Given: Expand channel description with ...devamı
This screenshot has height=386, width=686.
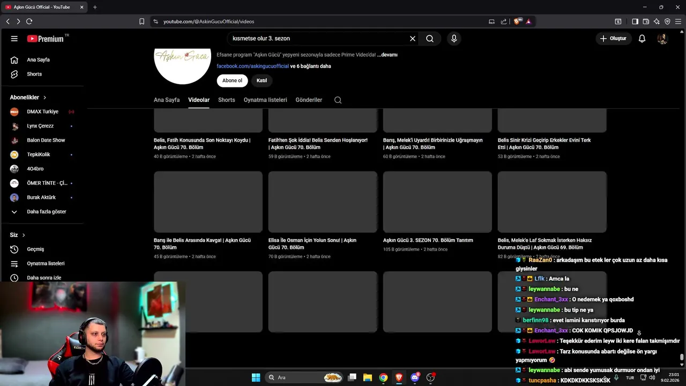Looking at the screenshot, I should [387, 55].
